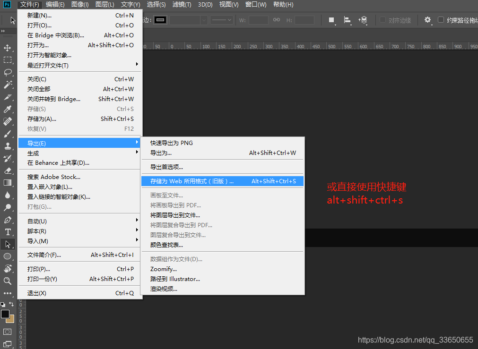
Task: Click the stroke color swatch
Action: [x=160, y=20]
